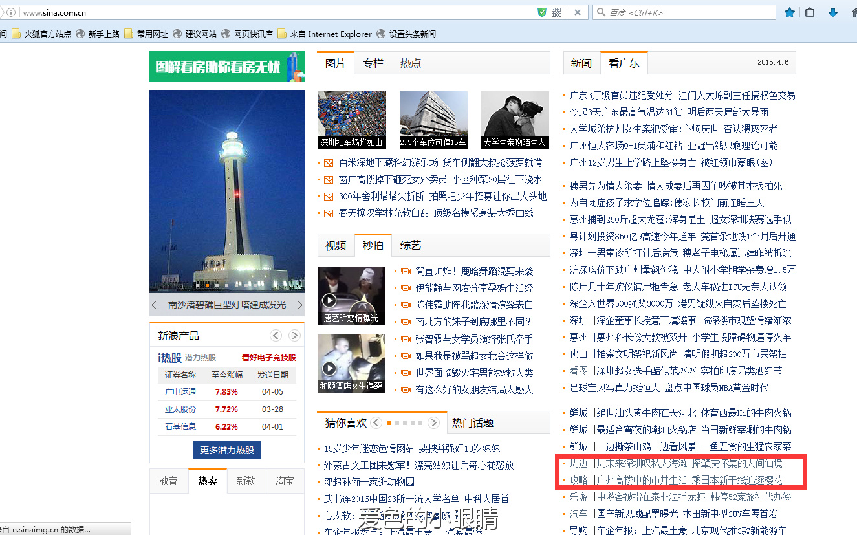Viewport: 857px width, 535px height.
Task: Switch to the 专栏 tab
Action: click(373, 63)
